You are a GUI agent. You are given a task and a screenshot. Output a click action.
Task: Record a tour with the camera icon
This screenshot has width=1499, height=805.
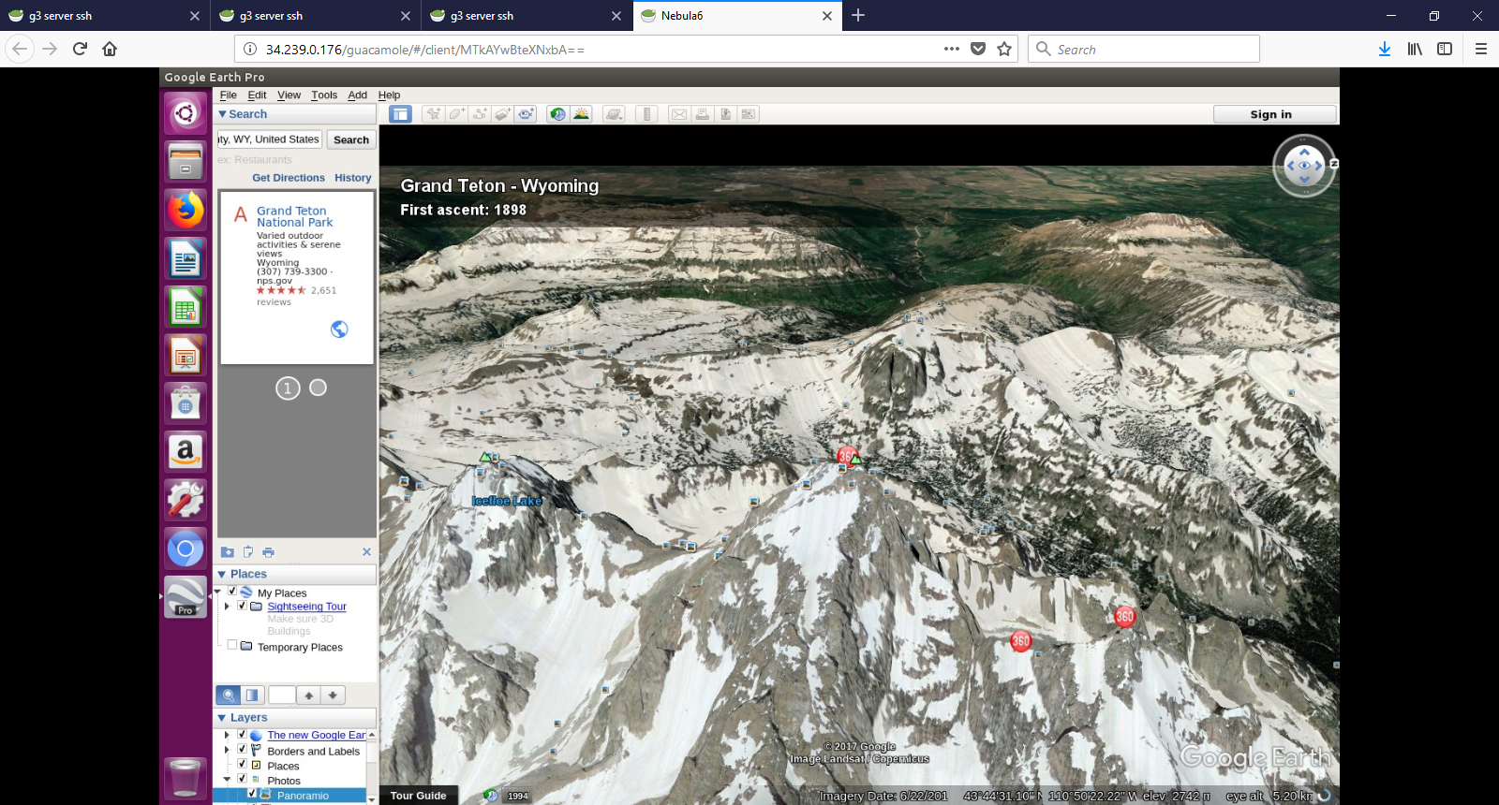(526, 114)
